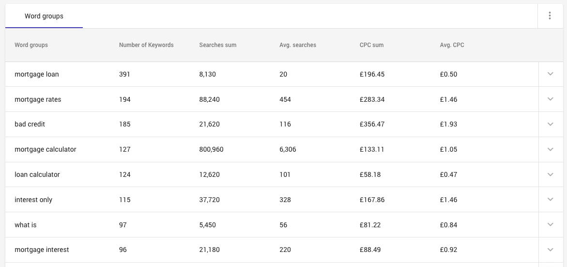Switch to the Word groups tab

point(44,16)
